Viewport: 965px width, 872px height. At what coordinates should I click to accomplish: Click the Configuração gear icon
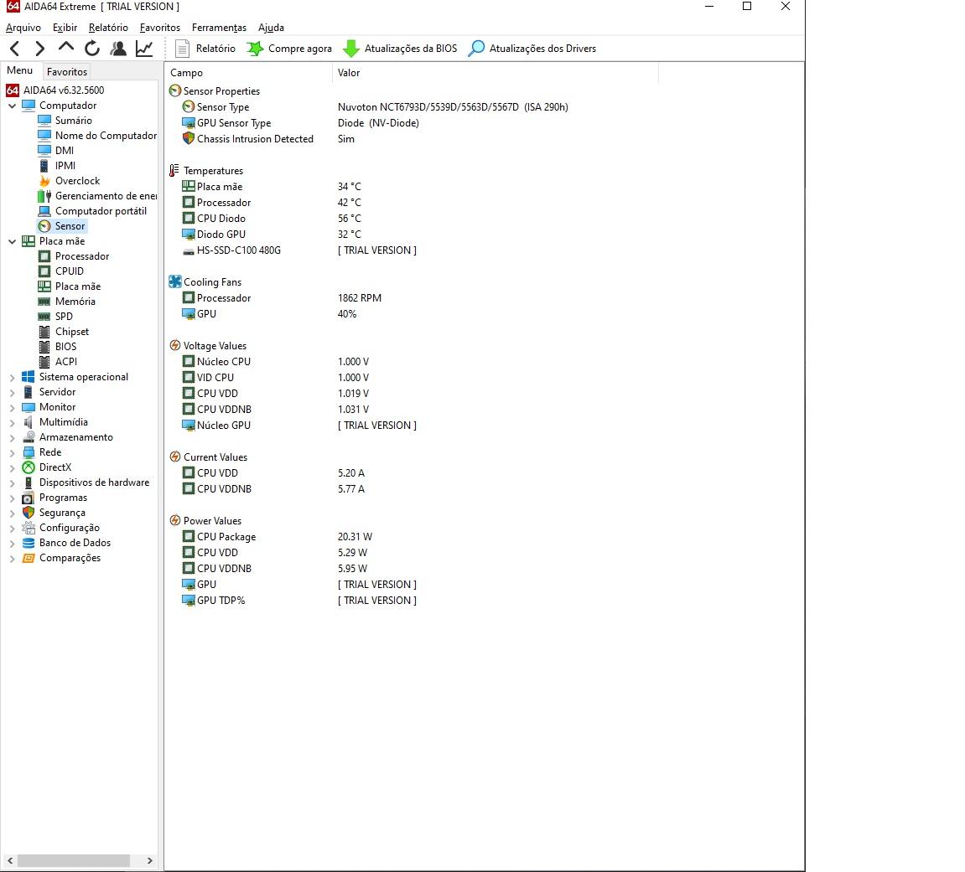(29, 528)
